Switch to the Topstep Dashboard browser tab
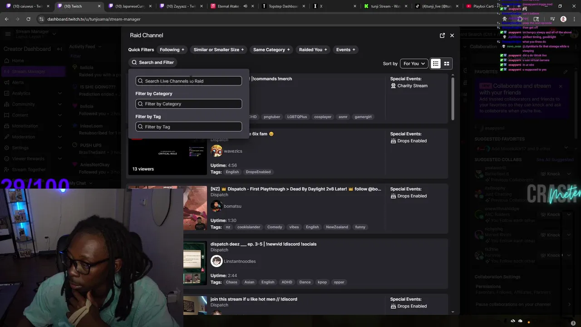581x327 pixels. pyautogui.click(x=283, y=6)
